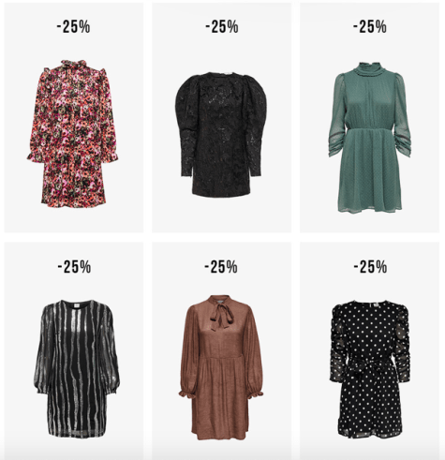Image resolution: width=445 pixels, height=460 pixels.
Task: Open the pink floral ruffle dress
Action: pyautogui.click(x=72, y=132)
